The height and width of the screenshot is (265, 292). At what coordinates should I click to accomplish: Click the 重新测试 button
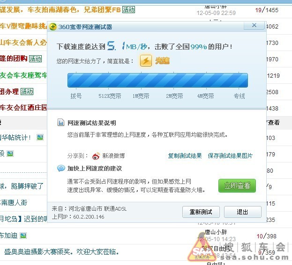coord(201,212)
